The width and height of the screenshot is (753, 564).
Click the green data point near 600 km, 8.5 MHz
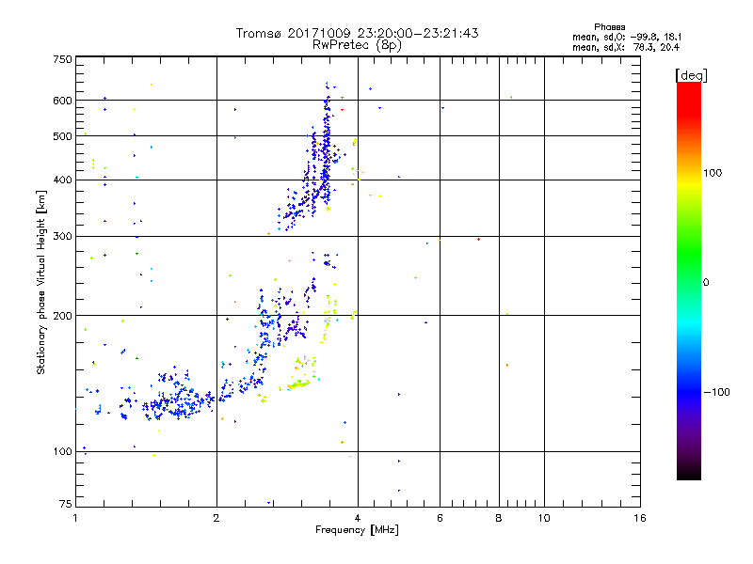[511, 98]
